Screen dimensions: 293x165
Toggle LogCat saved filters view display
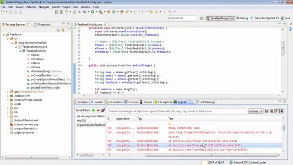[277, 111]
